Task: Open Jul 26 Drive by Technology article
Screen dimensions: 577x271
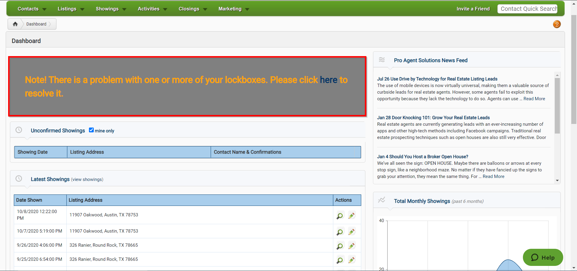Action: click(437, 79)
